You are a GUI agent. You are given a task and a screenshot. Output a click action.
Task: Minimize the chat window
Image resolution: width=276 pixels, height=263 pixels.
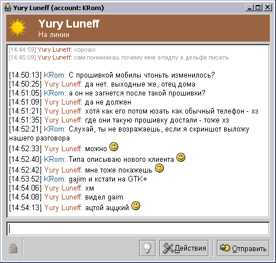250,8
